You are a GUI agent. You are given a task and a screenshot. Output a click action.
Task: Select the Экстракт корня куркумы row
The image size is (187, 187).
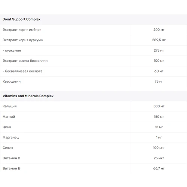(93, 40)
